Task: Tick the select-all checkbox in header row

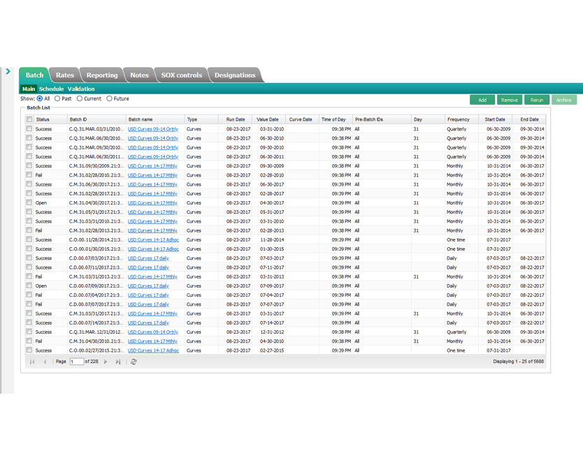Action: click(x=29, y=119)
